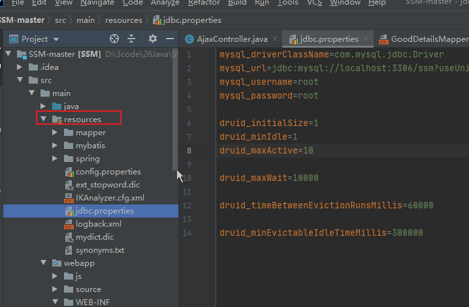The width and height of the screenshot is (469, 307).
Task: Hide the Project panel with minimize icon
Action: point(169,39)
